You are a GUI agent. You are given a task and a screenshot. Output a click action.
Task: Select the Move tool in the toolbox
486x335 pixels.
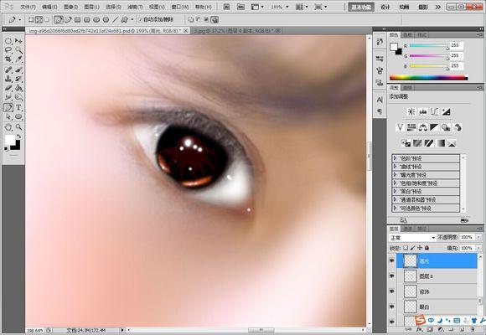[x=18, y=40]
